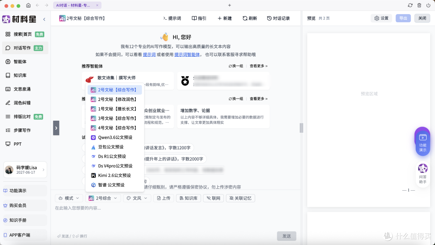
Task: Toggle 关联记忆 option
Action: (240, 198)
